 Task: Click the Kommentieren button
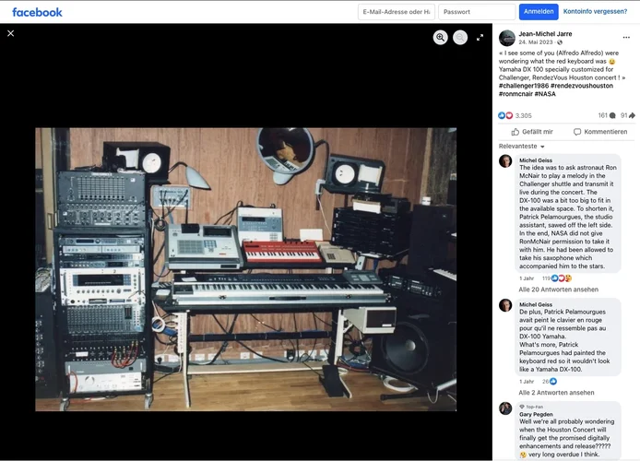pyautogui.click(x=600, y=132)
